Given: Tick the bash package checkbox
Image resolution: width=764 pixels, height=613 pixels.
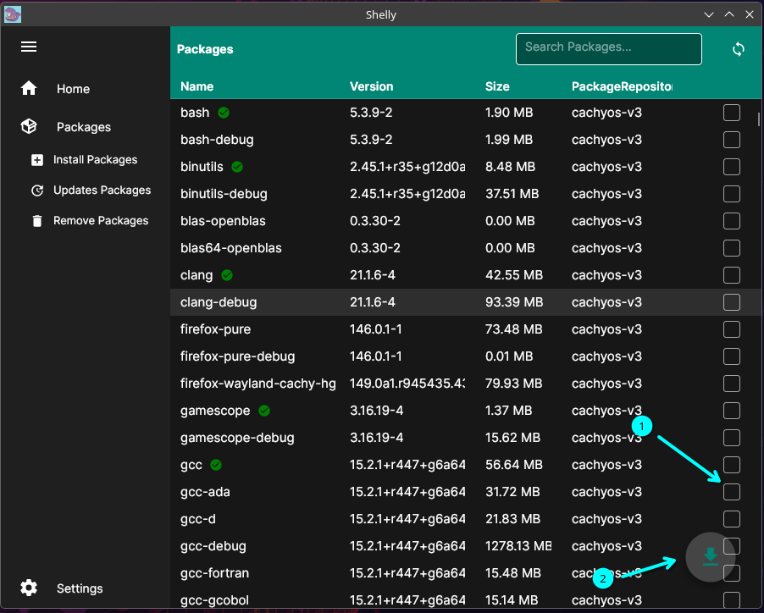Looking at the screenshot, I should pyautogui.click(x=732, y=113).
